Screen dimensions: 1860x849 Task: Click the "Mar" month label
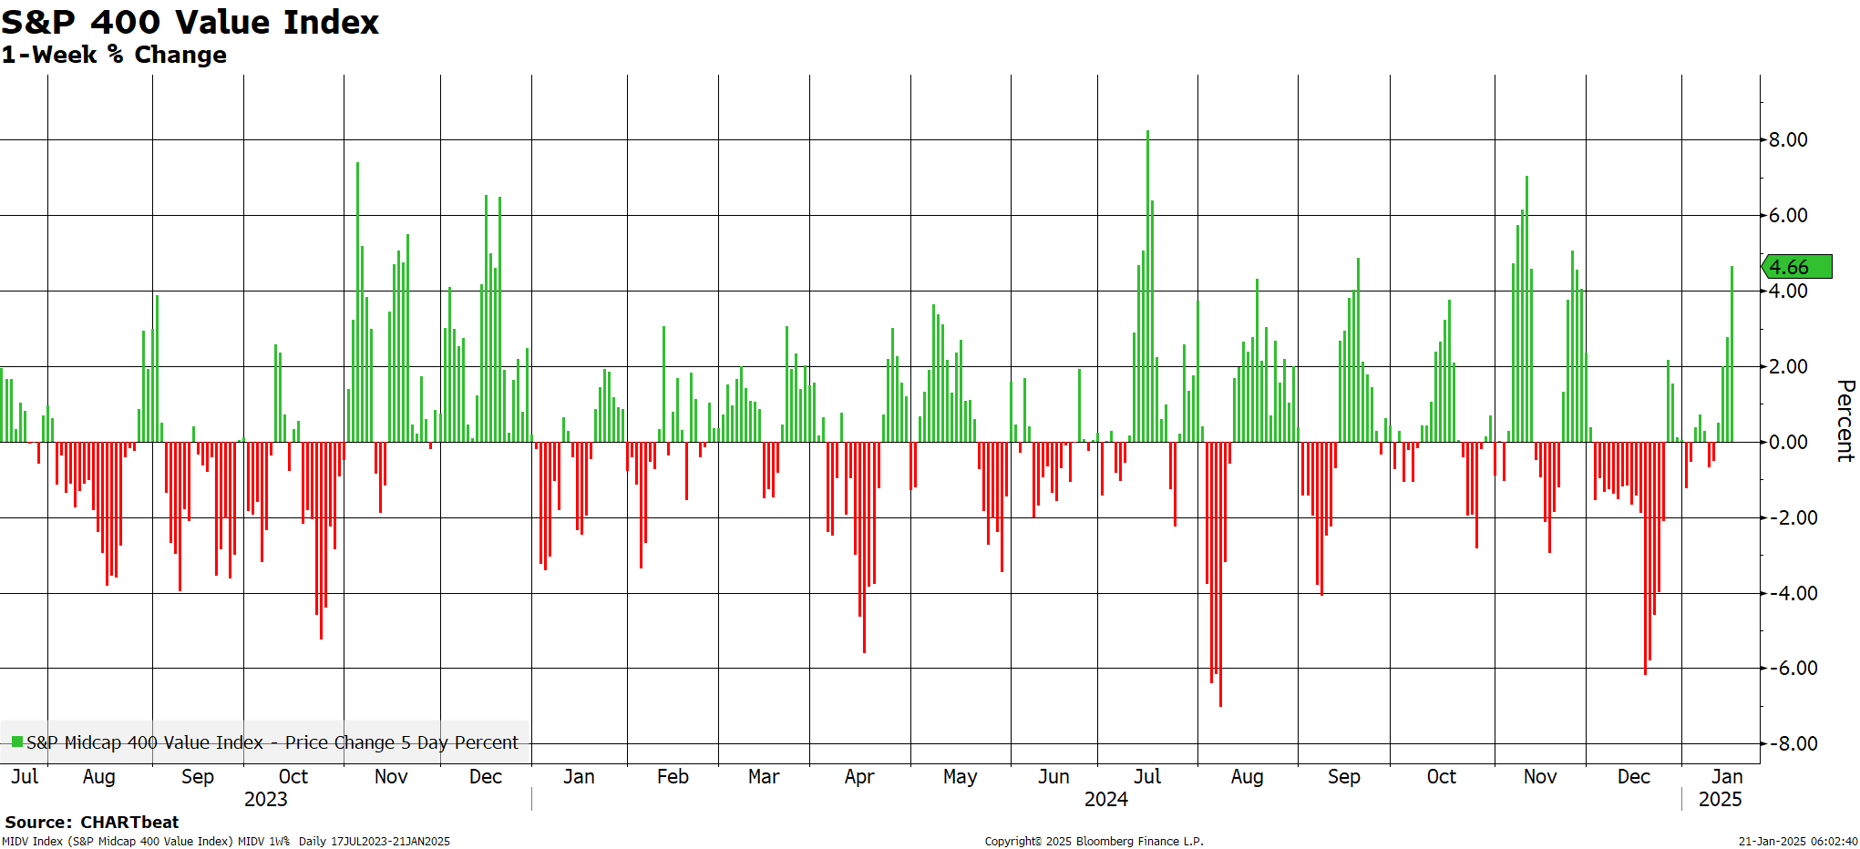pos(764,776)
